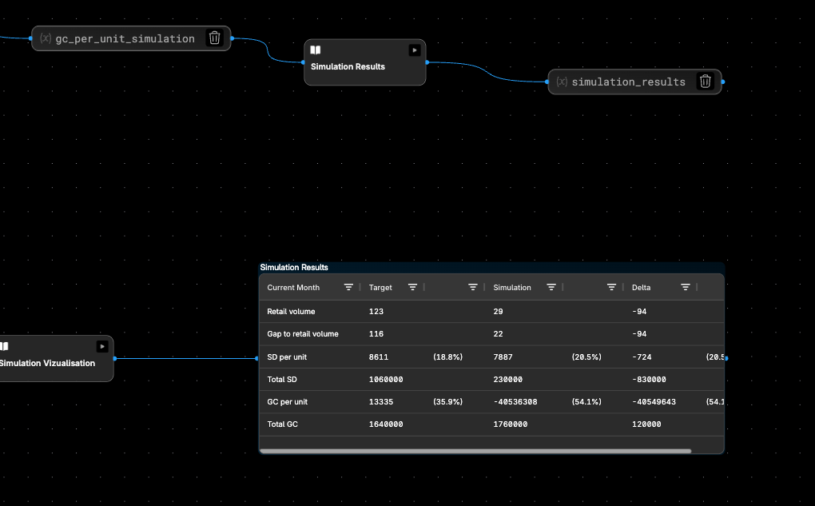This screenshot has height=506, width=815.
Task: Select the Simulation Results node title
Action: tap(348, 66)
